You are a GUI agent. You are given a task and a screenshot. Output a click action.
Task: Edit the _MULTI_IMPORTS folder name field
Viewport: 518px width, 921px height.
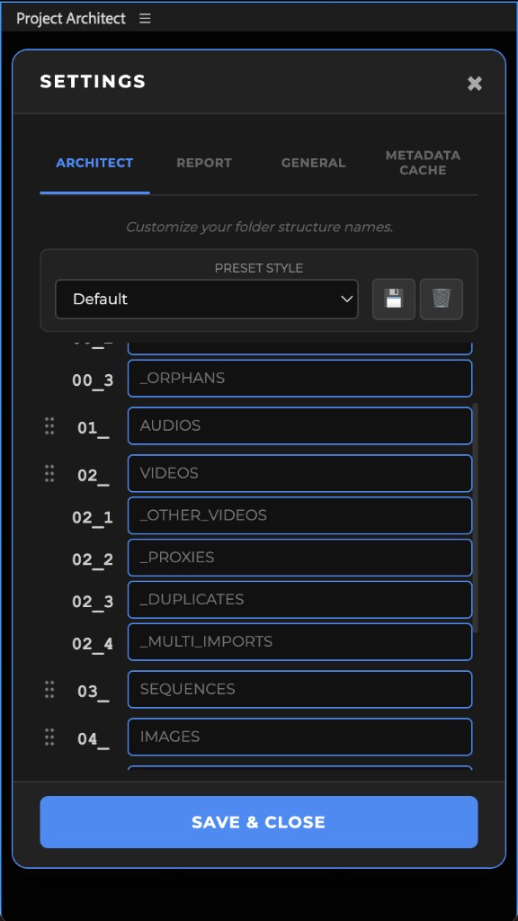tap(299, 641)
